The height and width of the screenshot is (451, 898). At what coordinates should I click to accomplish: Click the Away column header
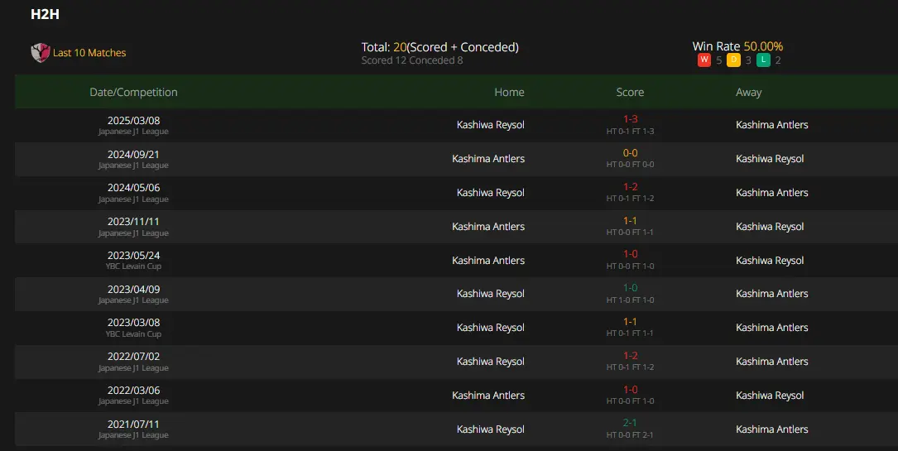[x=748, y=92]
